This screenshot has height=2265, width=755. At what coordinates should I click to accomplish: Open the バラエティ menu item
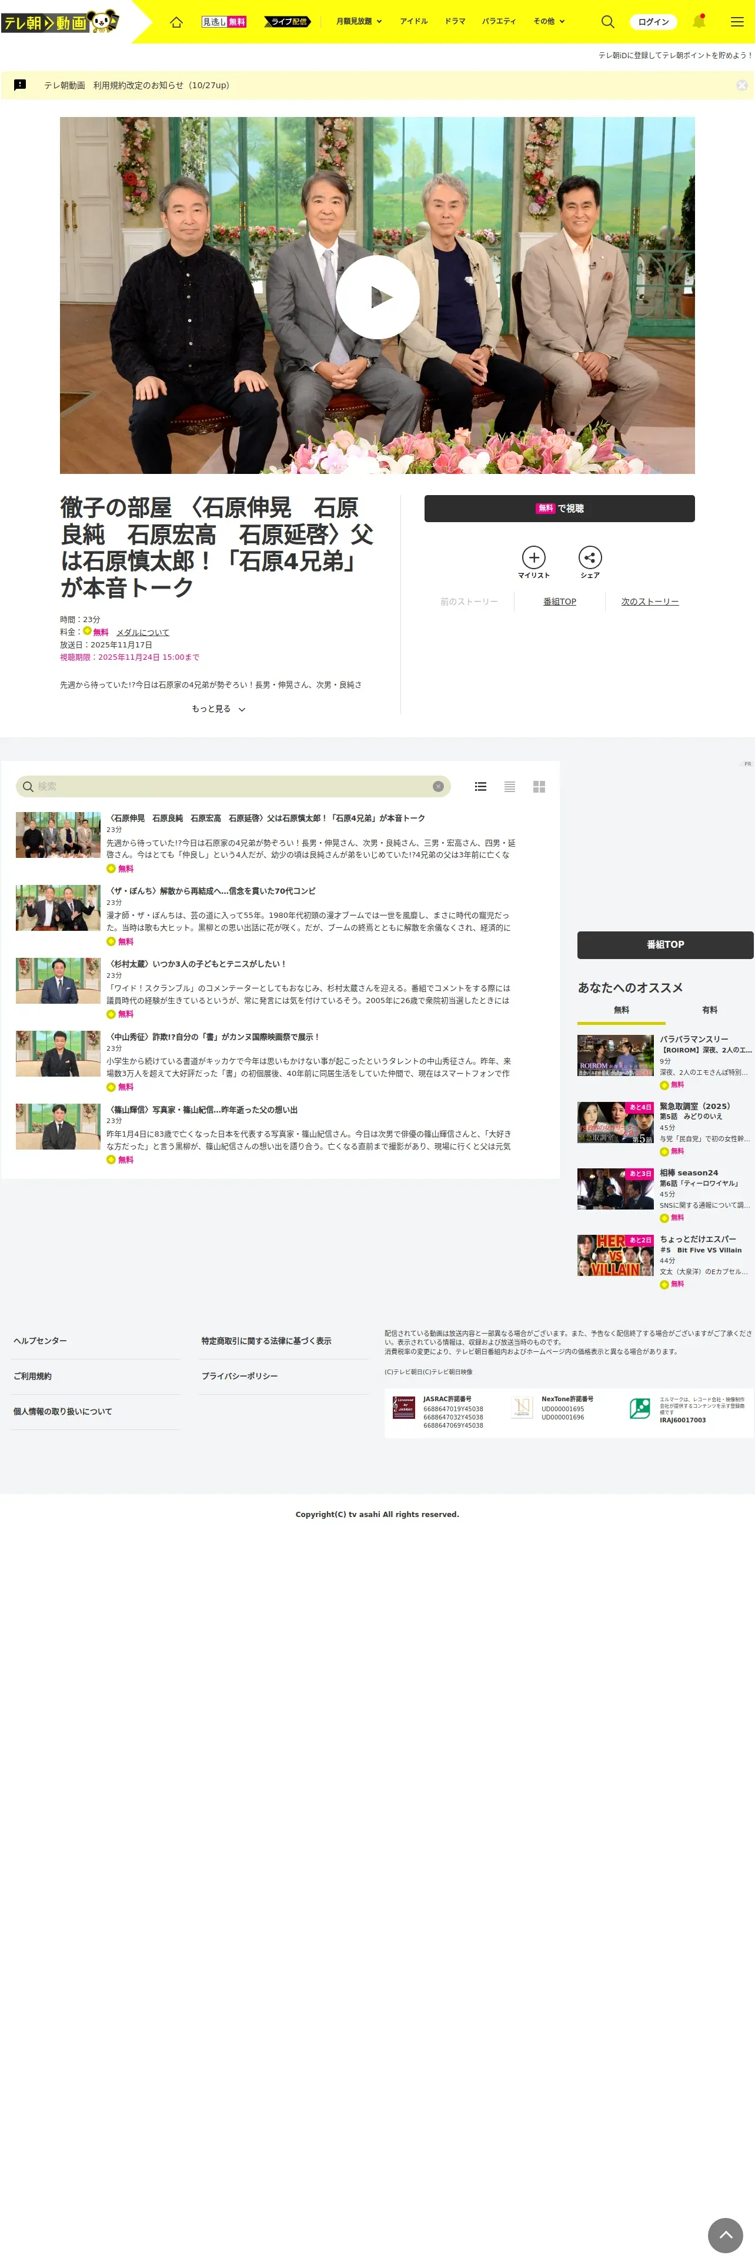click(499, 21)
